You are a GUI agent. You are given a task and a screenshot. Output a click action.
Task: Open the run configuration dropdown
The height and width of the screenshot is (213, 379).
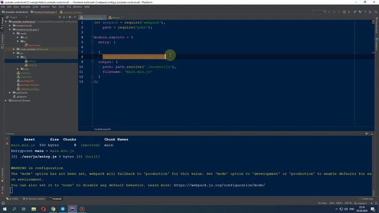point(319,12)
